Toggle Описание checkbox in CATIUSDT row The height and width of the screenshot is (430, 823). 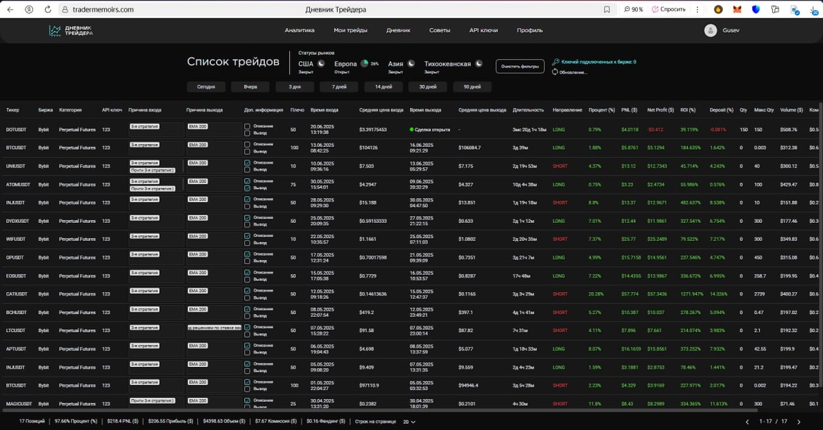[x=247, y=291]
